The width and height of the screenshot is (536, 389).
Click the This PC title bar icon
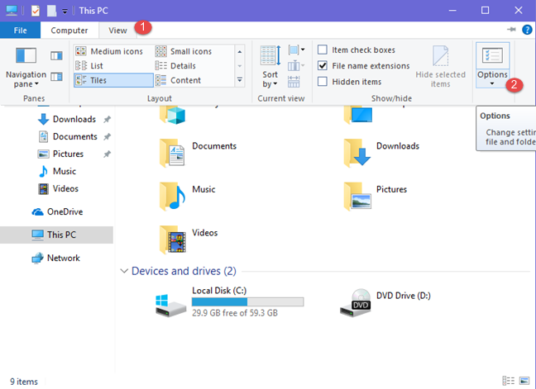coord(12,11)
